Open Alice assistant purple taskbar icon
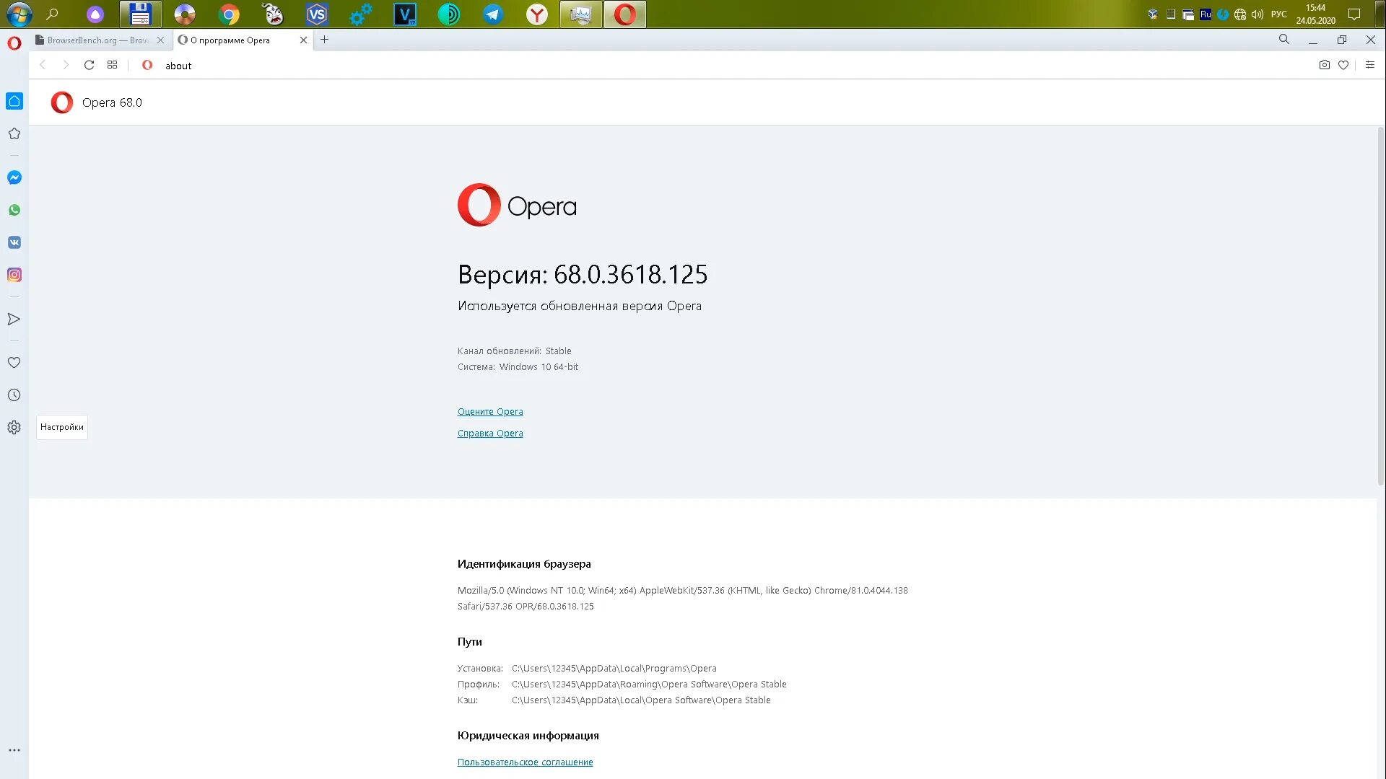 click(x=95, y=14)
